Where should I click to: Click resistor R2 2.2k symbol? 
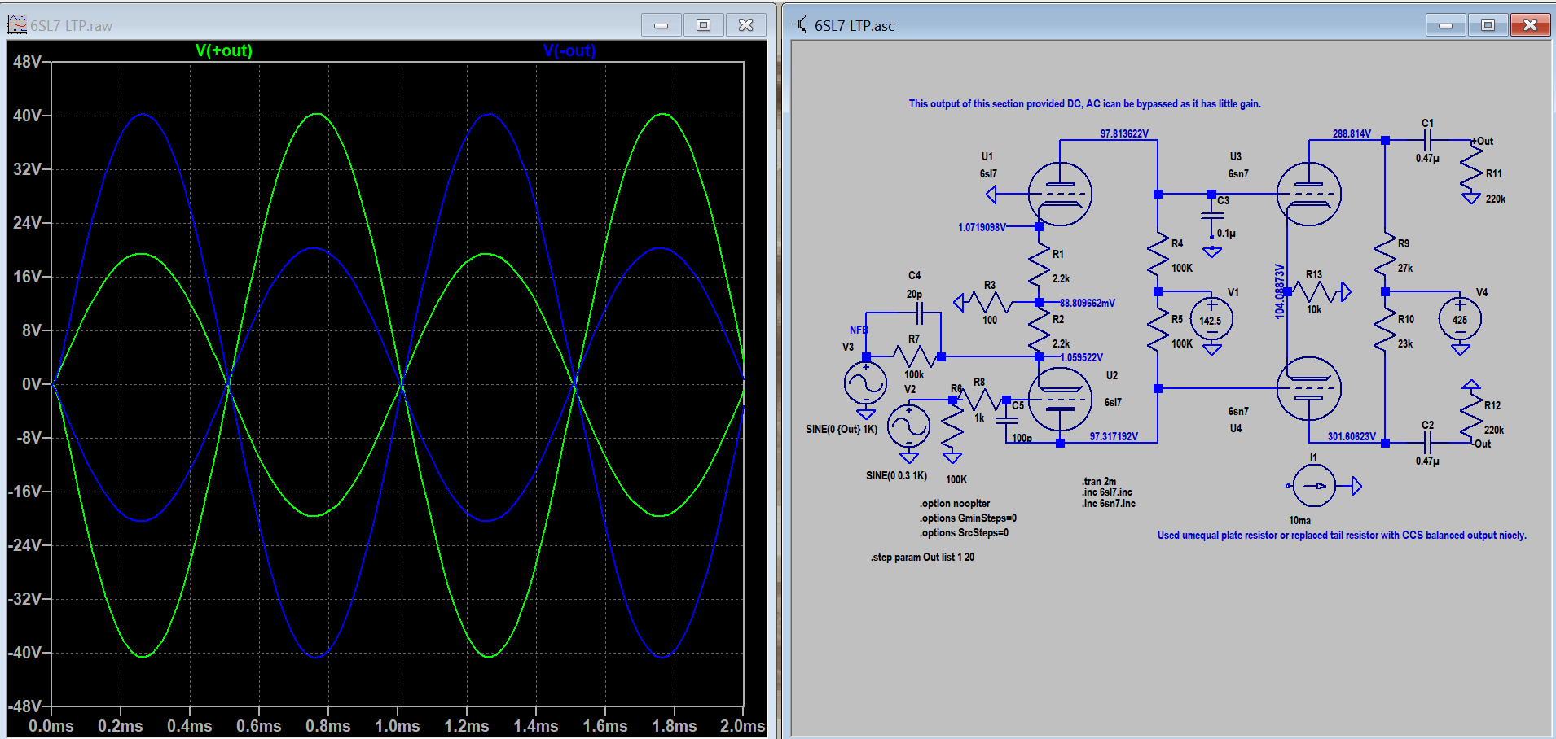(x=1039, y=331)
